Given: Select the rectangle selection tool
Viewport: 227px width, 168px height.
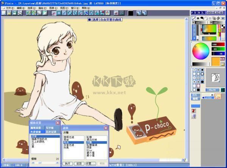Looking at the screenshot, I should (59, 13).
